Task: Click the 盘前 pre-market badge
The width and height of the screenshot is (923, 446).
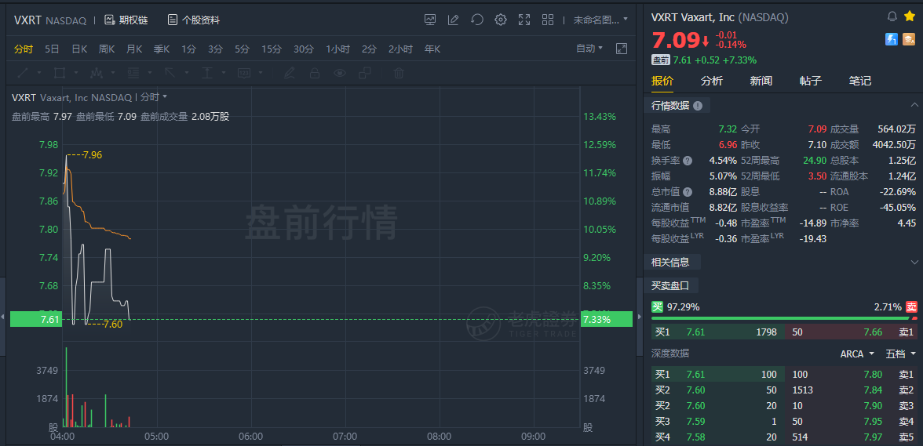Action: pyautogui.click(x=661, y=60)
